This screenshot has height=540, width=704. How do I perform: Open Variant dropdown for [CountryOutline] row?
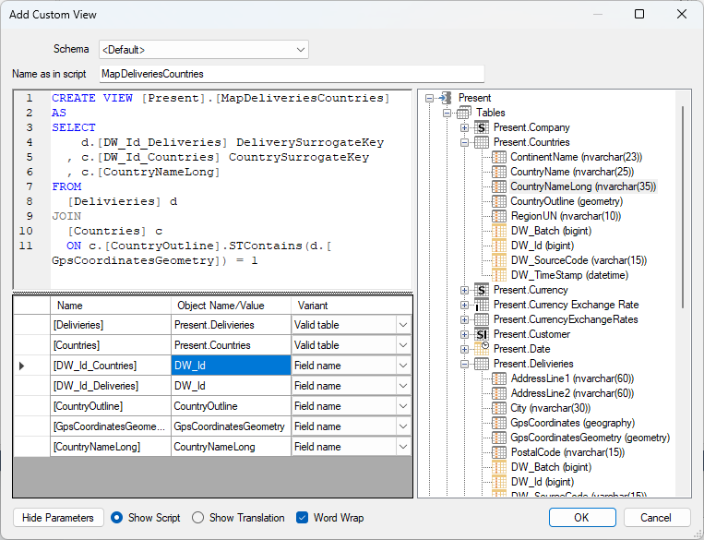[403, 406]
